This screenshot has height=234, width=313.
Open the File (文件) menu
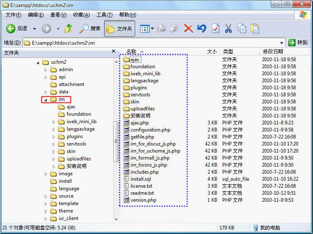click(13, 15)
